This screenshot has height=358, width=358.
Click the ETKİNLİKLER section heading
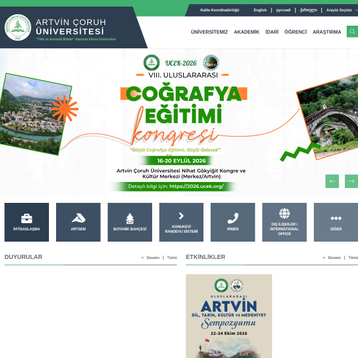pyautogui.click(x=205, y=257)
